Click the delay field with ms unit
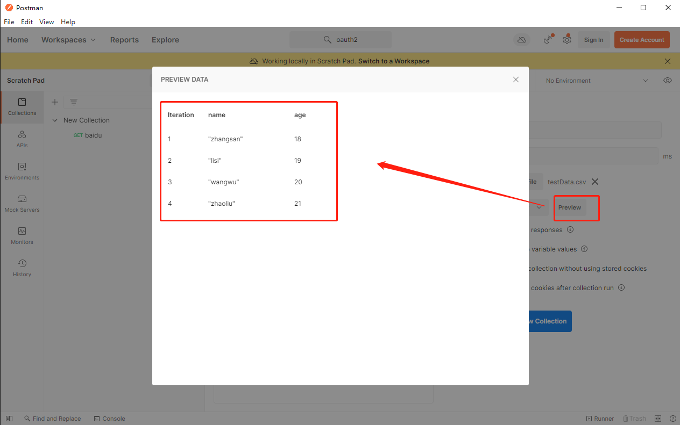 pos(593,156)
